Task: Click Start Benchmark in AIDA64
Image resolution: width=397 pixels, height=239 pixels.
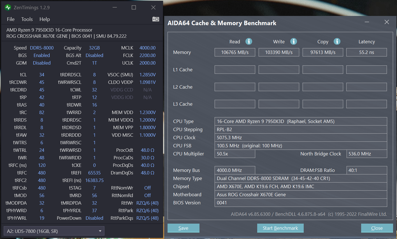Action: point(280,228)
